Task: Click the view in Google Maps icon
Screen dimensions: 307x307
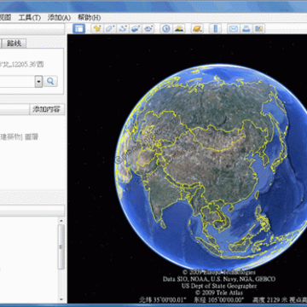Action: [x=258, y=28]
